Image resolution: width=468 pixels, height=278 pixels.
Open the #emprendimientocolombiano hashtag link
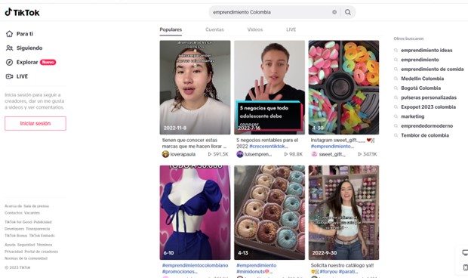coord(195,265)
